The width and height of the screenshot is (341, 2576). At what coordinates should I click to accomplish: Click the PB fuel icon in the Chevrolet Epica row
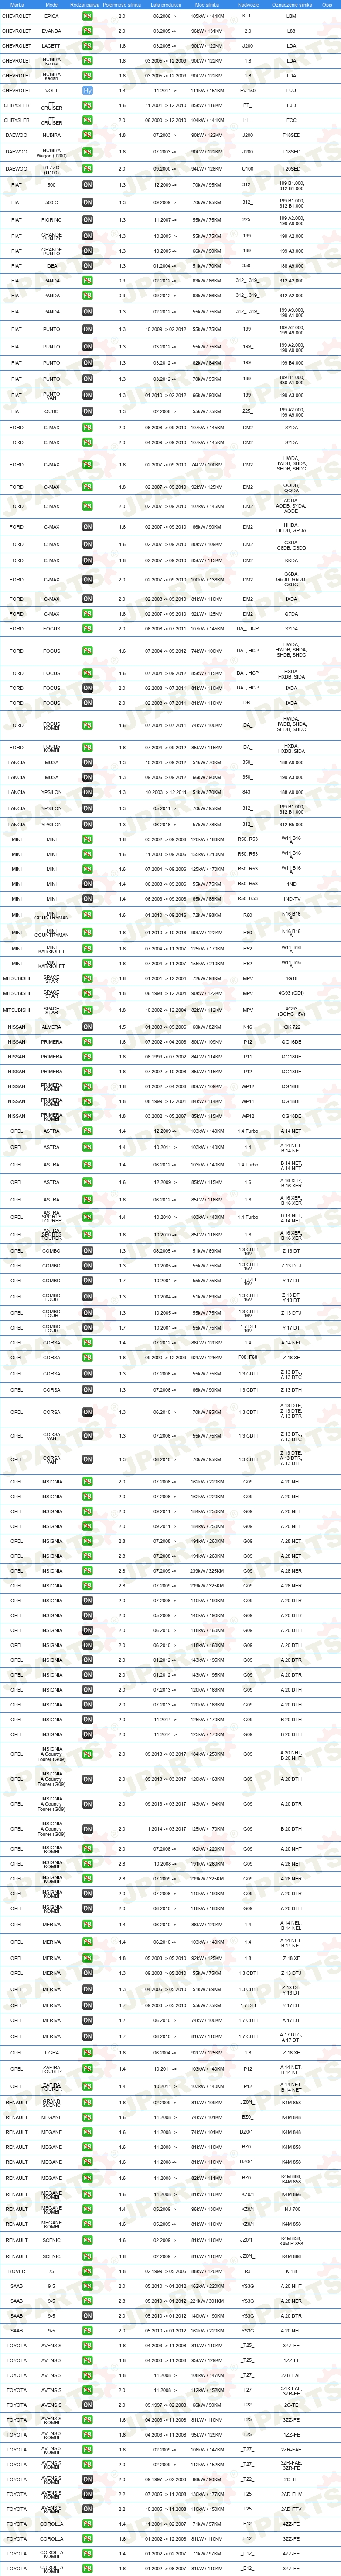coord(88,16)
